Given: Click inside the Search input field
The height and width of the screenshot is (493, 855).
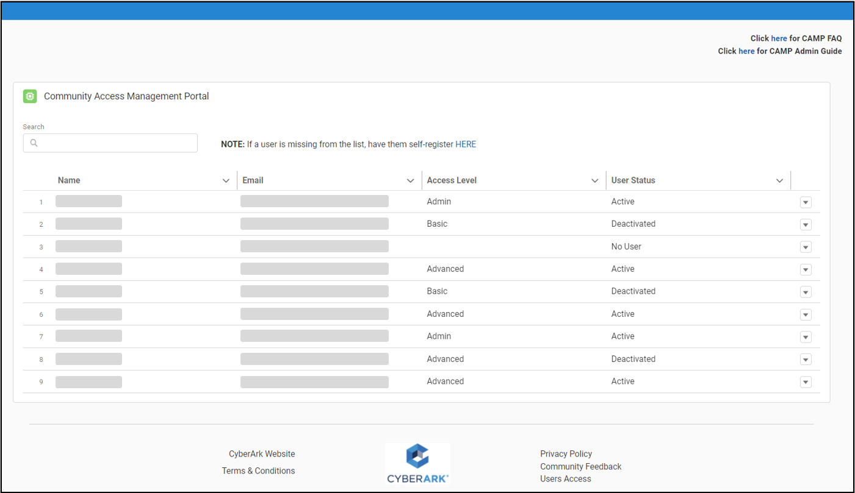Looking at the screenshot, I should point(110,143).
